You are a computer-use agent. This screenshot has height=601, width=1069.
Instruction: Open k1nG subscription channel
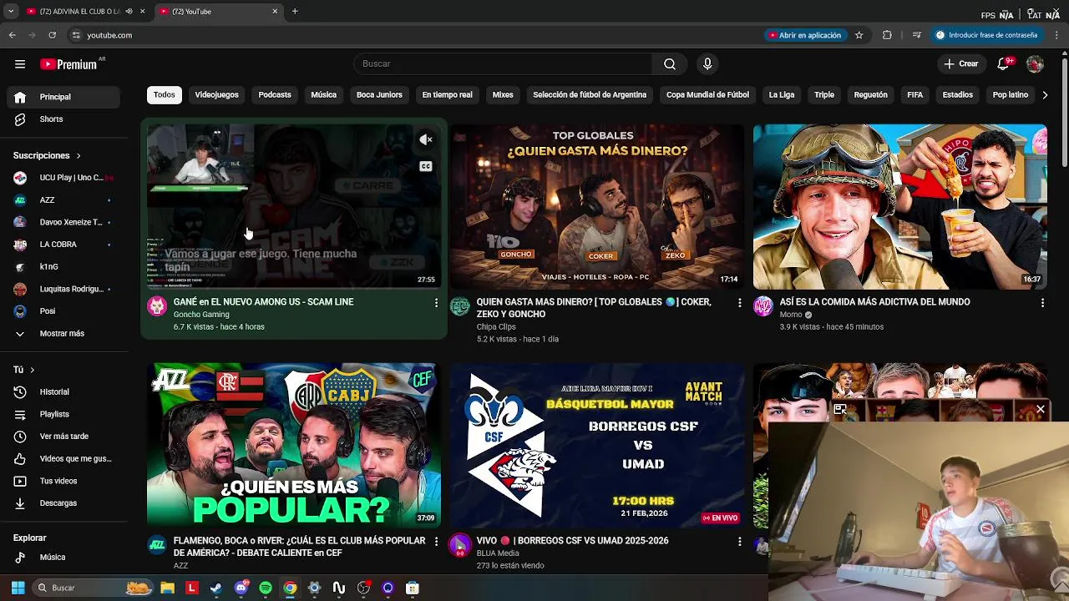[x=63, y=267]
